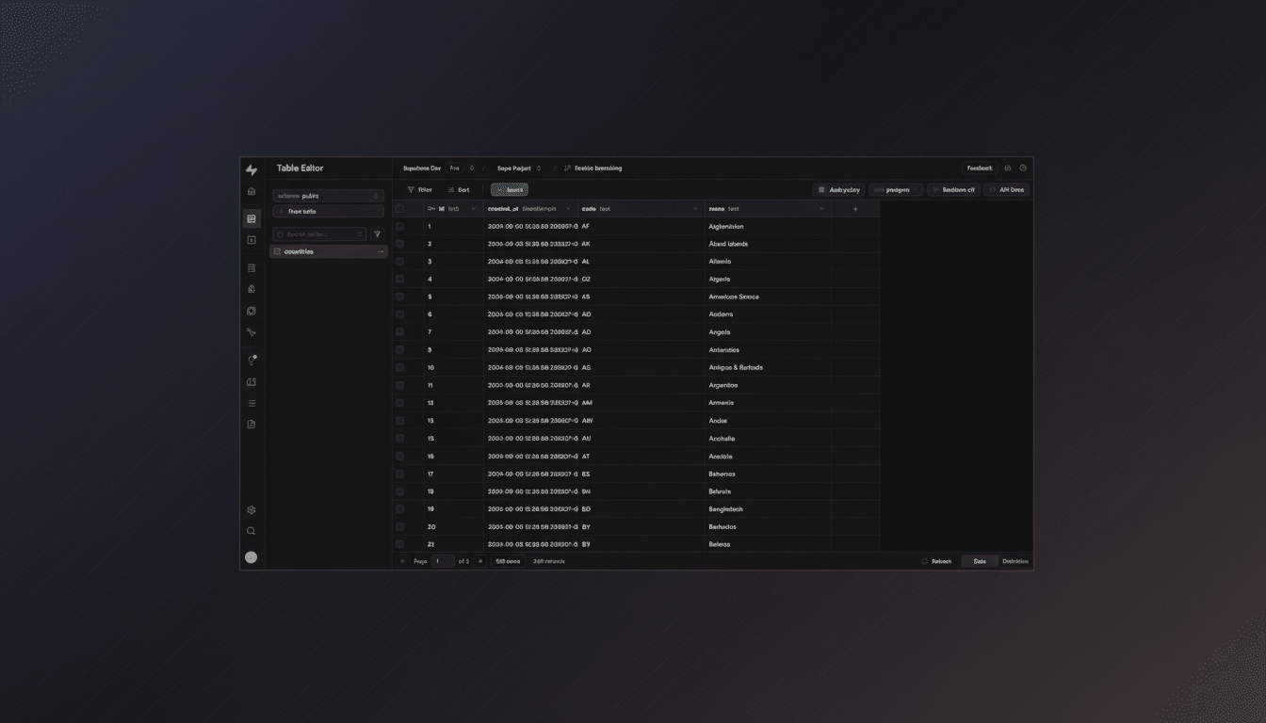The height and width of the screenshot is (723, 1266).
Task: Open the id column options dropdown
Action: click(x=474, y=208)
